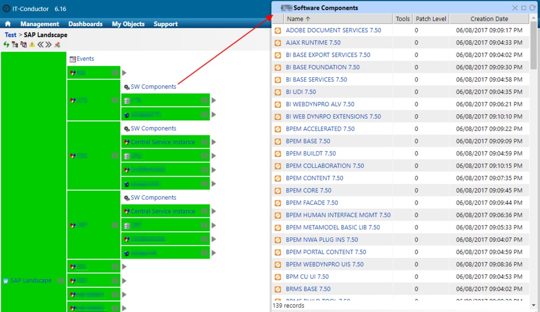
Task: Maximize the Software Components panel
Action: (524, 7)
